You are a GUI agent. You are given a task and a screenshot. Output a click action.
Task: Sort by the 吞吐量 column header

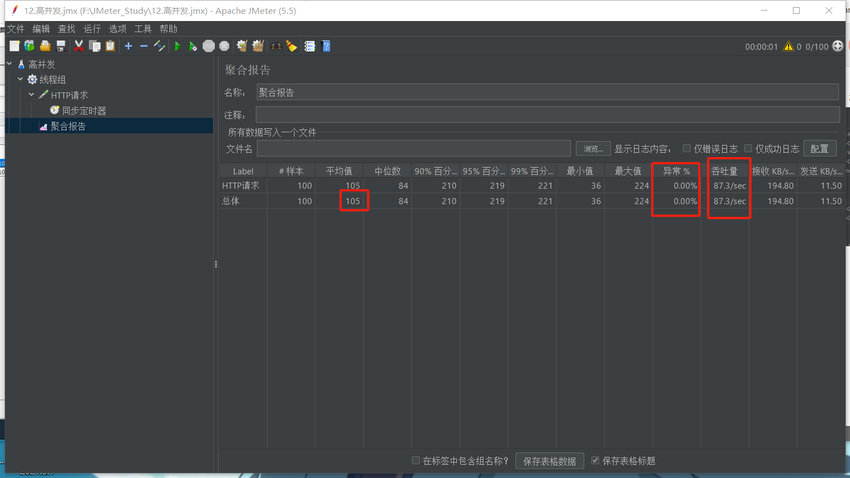click(725, 171)
